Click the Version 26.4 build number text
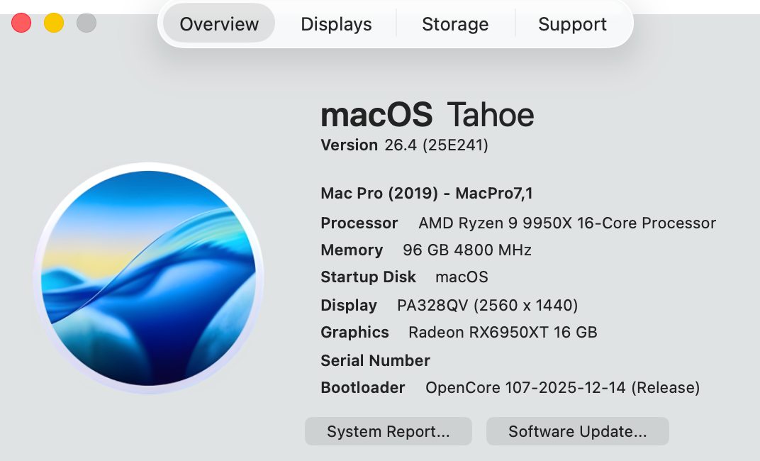The height and width of the screenshot is (461, 760). click(x=436, y=145)
